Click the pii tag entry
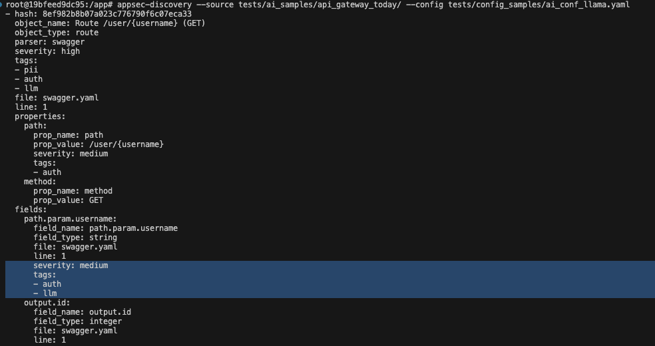655x346 pixels. 27,70
